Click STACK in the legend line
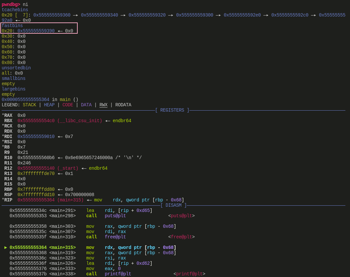This screenshot has width=350, height=277. pyautogui.click(x=29, y=105)
